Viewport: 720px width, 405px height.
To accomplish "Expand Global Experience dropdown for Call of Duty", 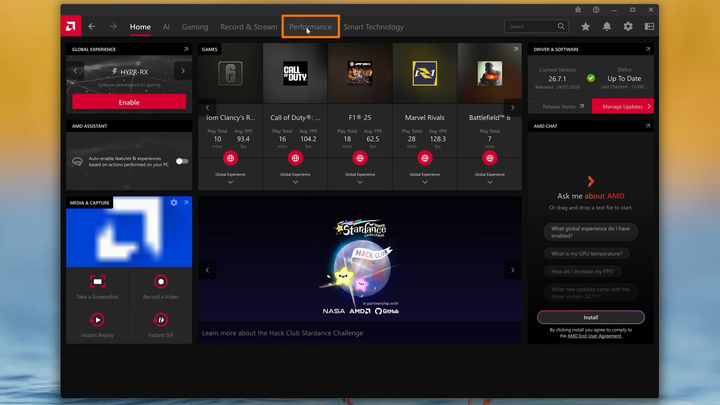I will [295, 182].
